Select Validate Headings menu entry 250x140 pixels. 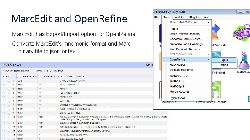tap(182, 70)
